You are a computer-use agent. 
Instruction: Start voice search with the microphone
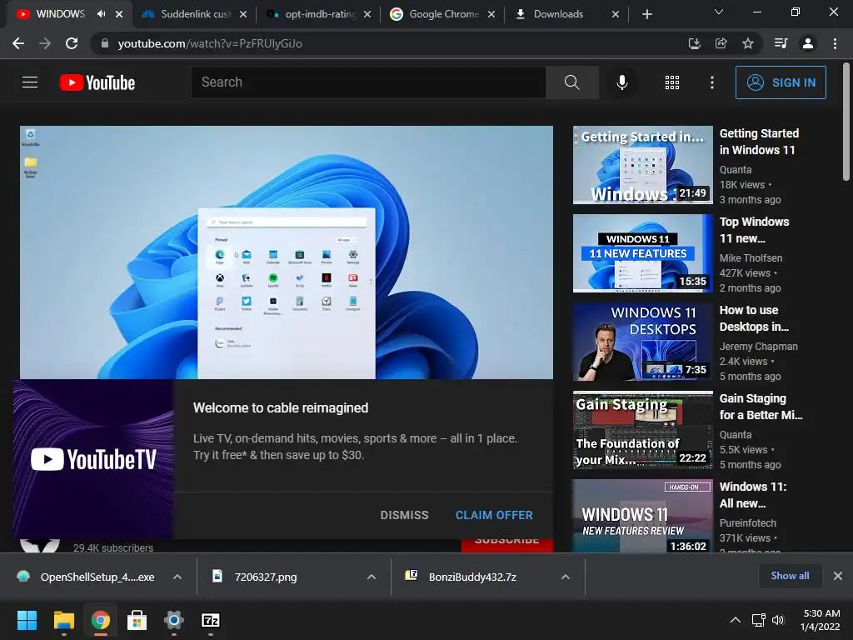coord(621,82)
